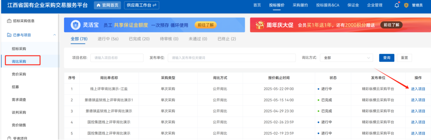Screen dimensions: 431x140
Task: Go to 首页 in top navigation
Action: point(257,5)
